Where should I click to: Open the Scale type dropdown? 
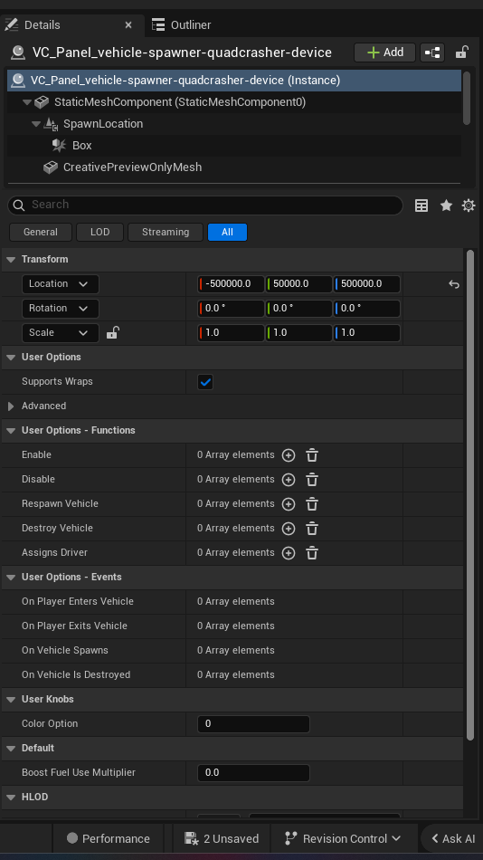tap(61, 333)
